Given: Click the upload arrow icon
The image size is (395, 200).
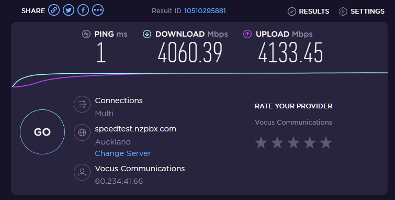Looking at the screenshot, I should coord(247,34).
